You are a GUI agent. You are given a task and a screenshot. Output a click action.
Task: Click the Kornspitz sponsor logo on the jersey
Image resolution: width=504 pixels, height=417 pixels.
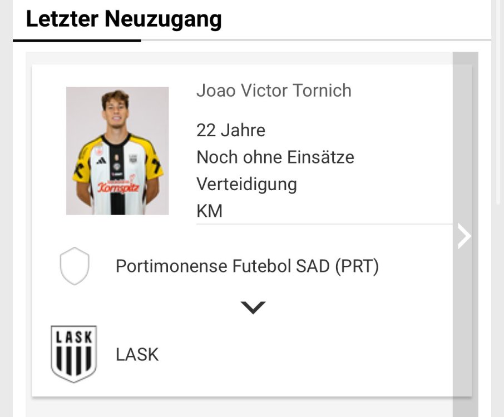click(118, 187)
